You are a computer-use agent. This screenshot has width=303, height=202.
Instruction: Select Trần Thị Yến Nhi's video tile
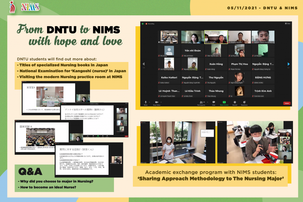pos(216,50)
